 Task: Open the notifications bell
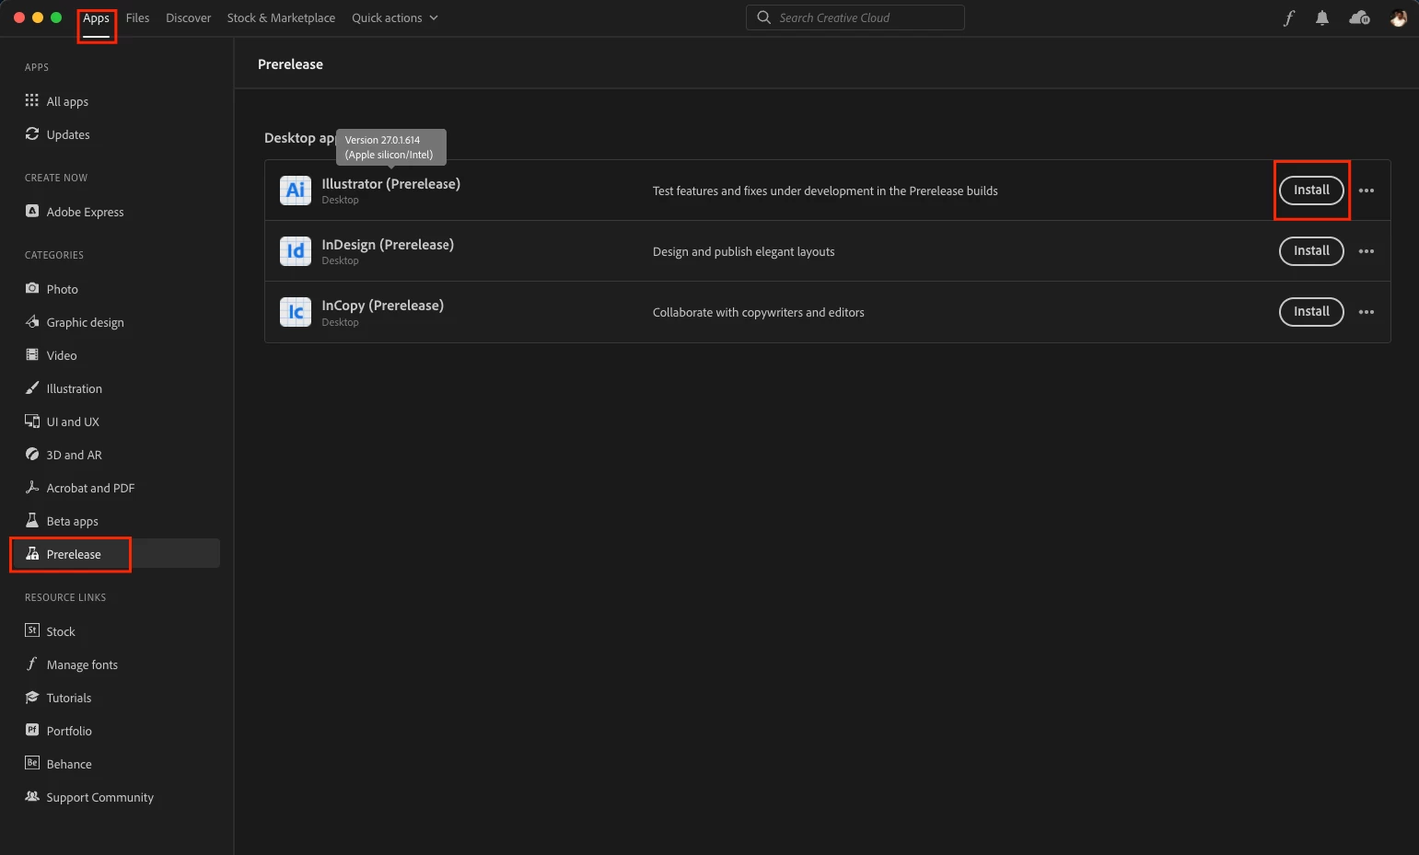[x=1322, y=17]
